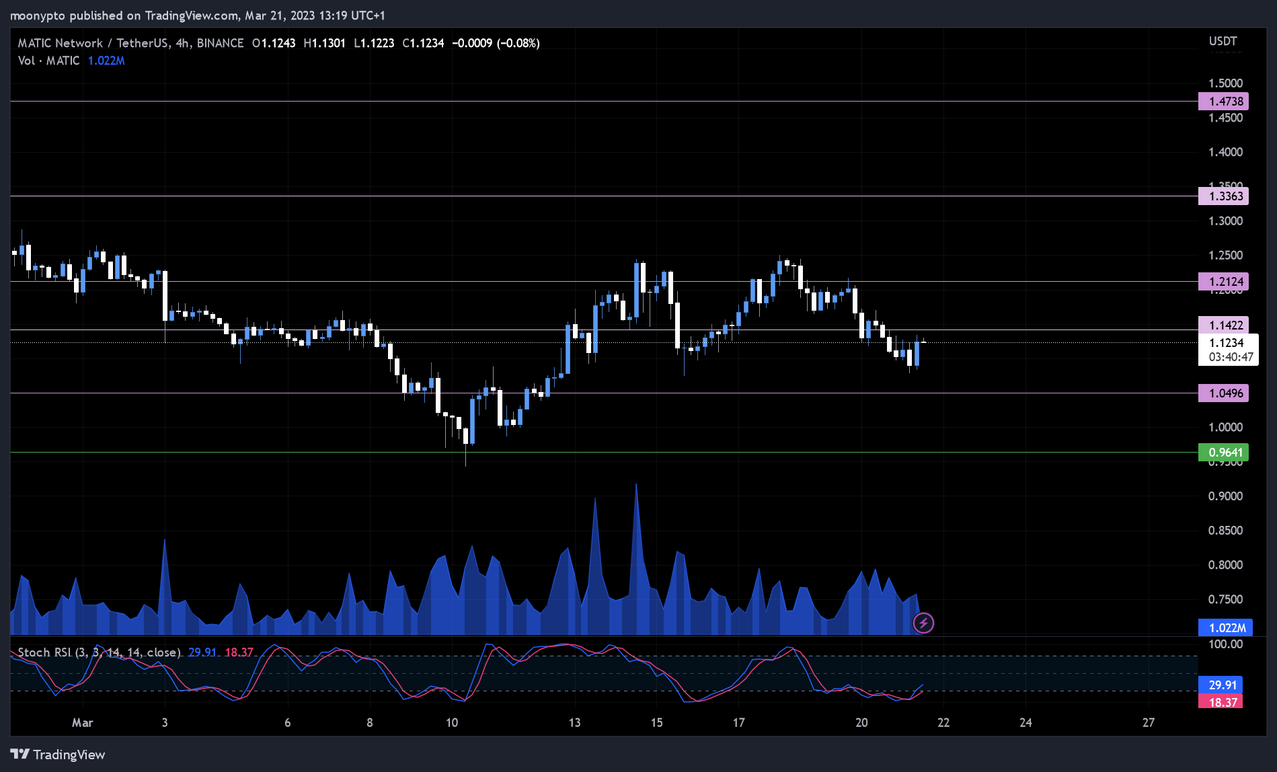Click the blue 29.91 Stoch RSI axis label
Image resolution: width=1277 pixels, height=772 pixels.
click(1221, 685)
